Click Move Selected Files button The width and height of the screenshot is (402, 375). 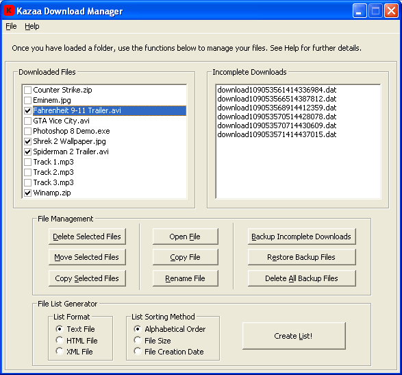[x=87, y=257]
